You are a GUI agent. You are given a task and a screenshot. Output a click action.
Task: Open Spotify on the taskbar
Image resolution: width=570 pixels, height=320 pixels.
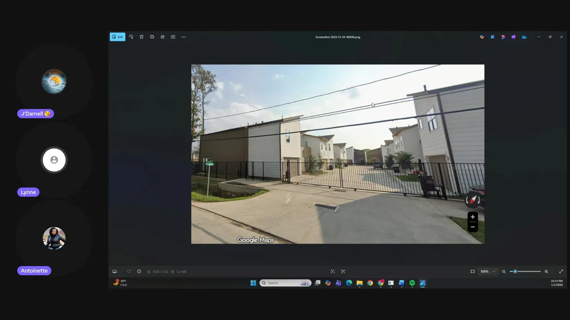point(412,283)
